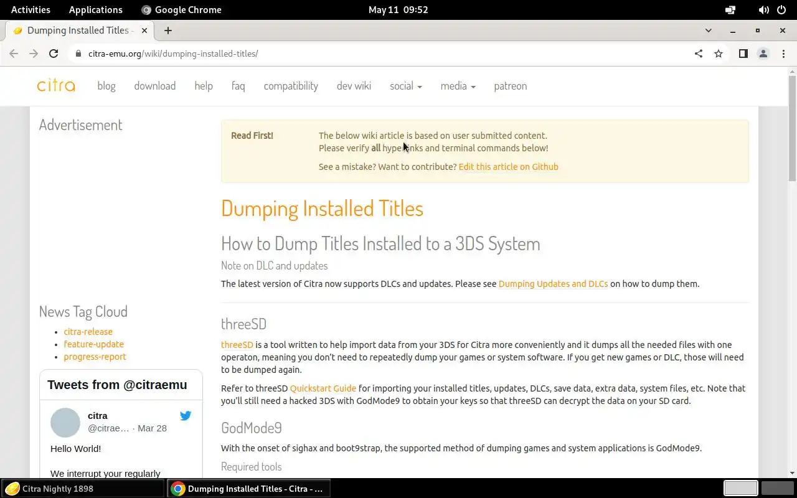Viewport: 797px width, 498px height.
Task: Open the Applications menu
Action: pyautogui.click(x=96, y=10)
